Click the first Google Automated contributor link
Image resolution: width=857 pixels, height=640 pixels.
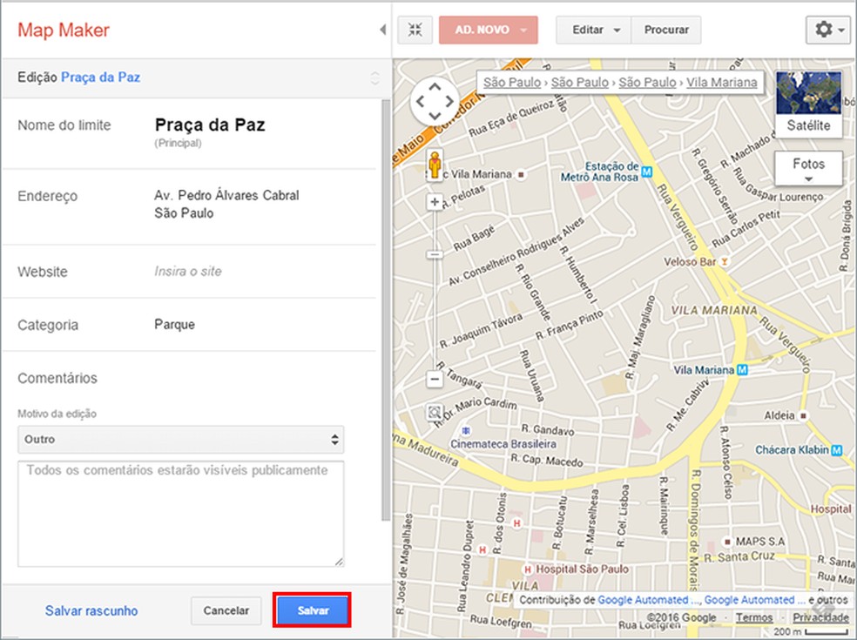tap(648, 600)
